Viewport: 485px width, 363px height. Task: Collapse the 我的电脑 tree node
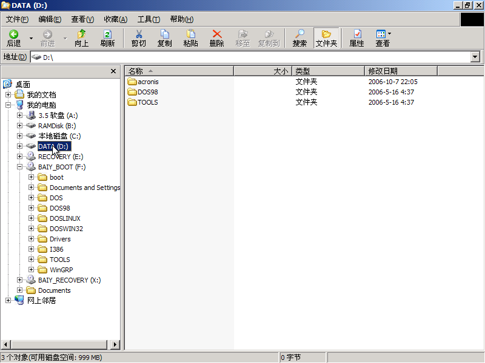[x=8, y=105]
